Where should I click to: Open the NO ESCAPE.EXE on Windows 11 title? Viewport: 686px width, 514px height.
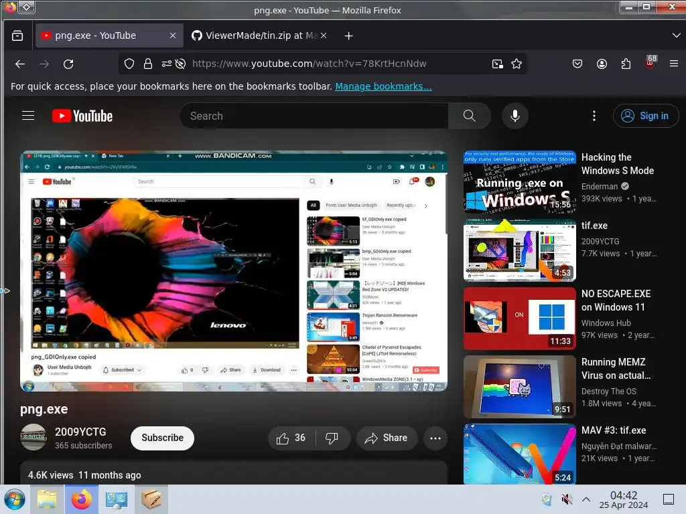click(616, 301)
